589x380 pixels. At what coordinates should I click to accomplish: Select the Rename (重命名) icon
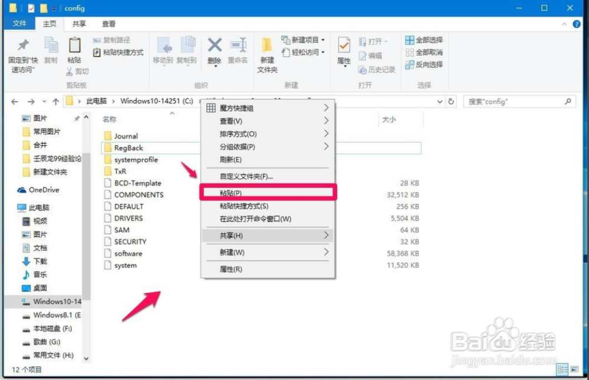coord(238,52)
